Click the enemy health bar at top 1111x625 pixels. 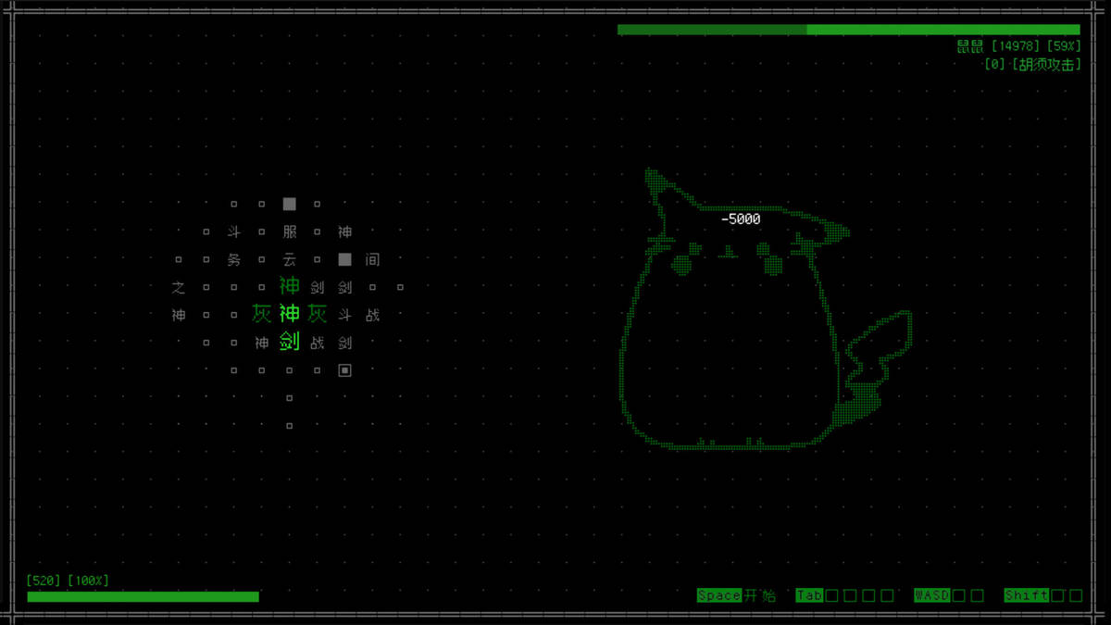tap(849, 30)
